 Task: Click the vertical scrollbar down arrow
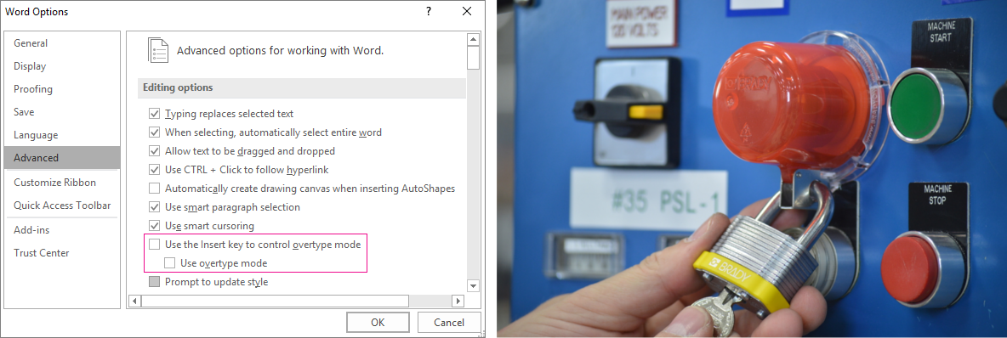click(474, 285)
